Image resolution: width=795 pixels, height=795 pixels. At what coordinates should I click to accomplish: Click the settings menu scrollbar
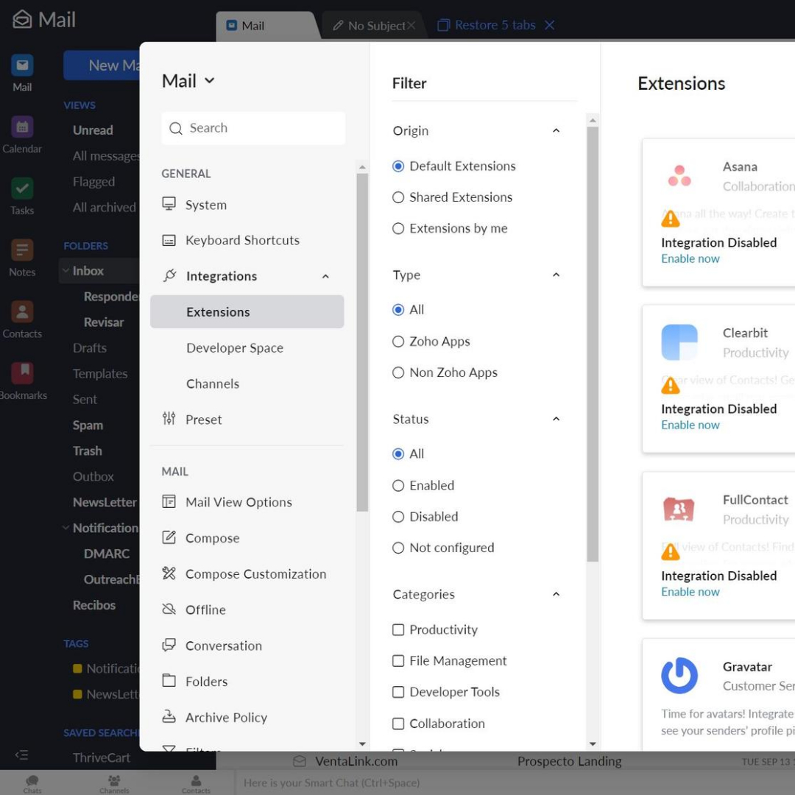click(362, 342)
